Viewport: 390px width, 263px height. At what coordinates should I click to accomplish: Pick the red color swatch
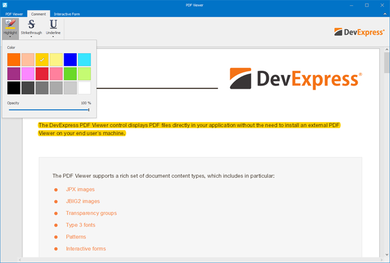point(42,74)
